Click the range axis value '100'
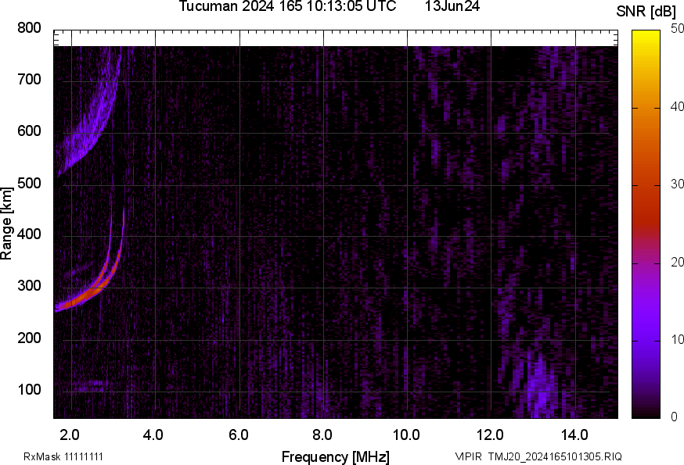 coord(29,389)
